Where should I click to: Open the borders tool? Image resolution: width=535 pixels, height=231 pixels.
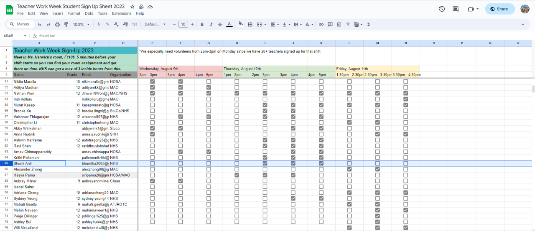point(250,25)
